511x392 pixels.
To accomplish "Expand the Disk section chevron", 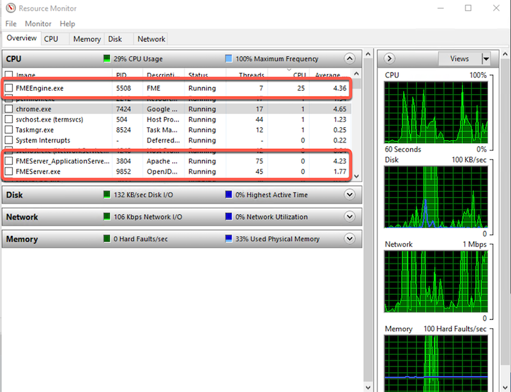I will pyautogui.click(x=349, y=195).
